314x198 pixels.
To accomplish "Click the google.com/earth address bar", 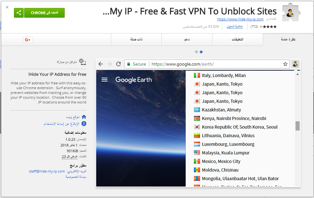I will 207,64.
